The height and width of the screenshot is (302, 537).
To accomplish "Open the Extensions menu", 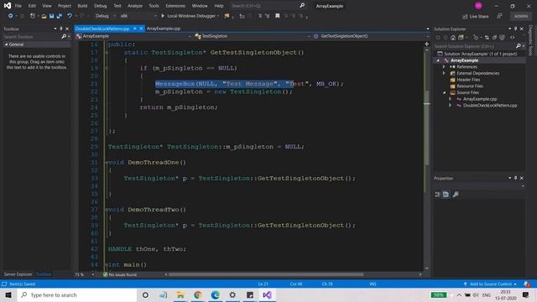I will click(x=175, y=6).
